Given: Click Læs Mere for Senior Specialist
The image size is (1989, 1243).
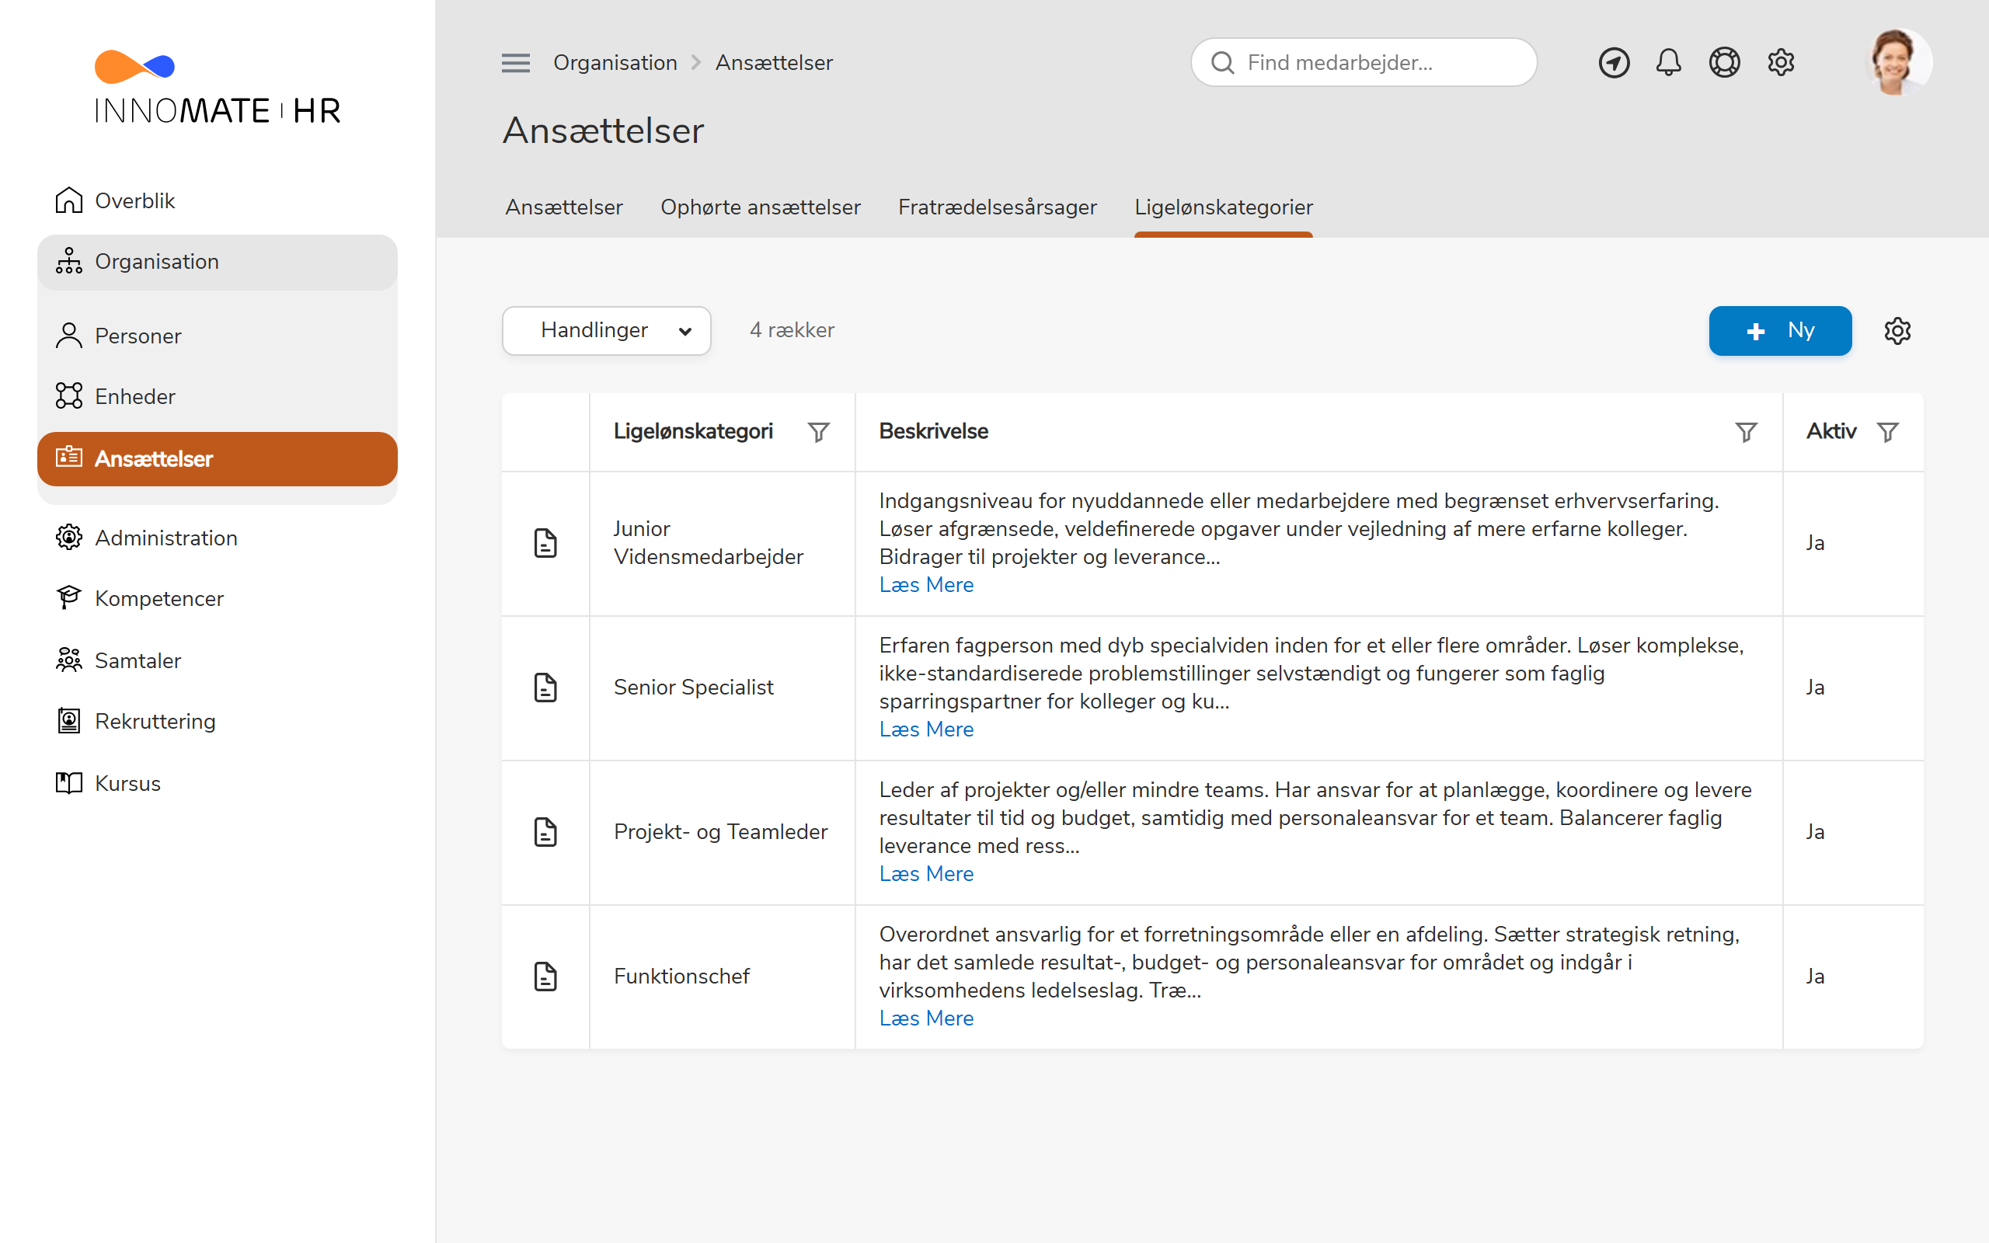Looking at the screenshot, I should coord(926,729).
